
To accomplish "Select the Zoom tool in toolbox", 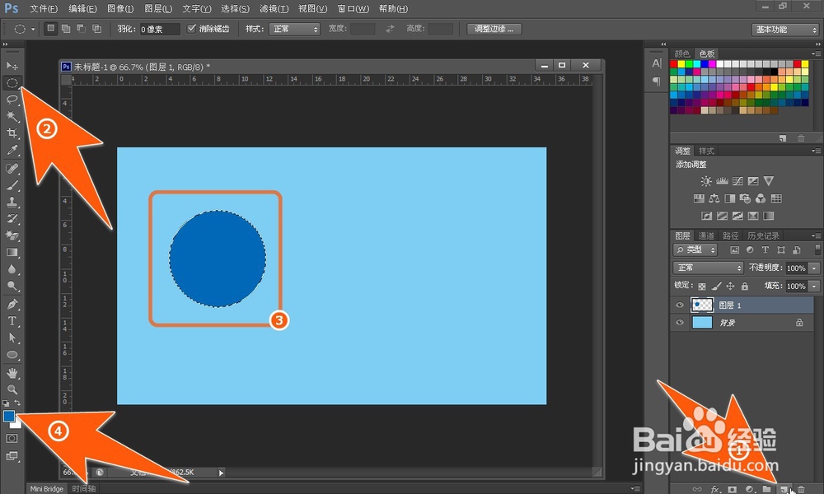I will point(12,389).
